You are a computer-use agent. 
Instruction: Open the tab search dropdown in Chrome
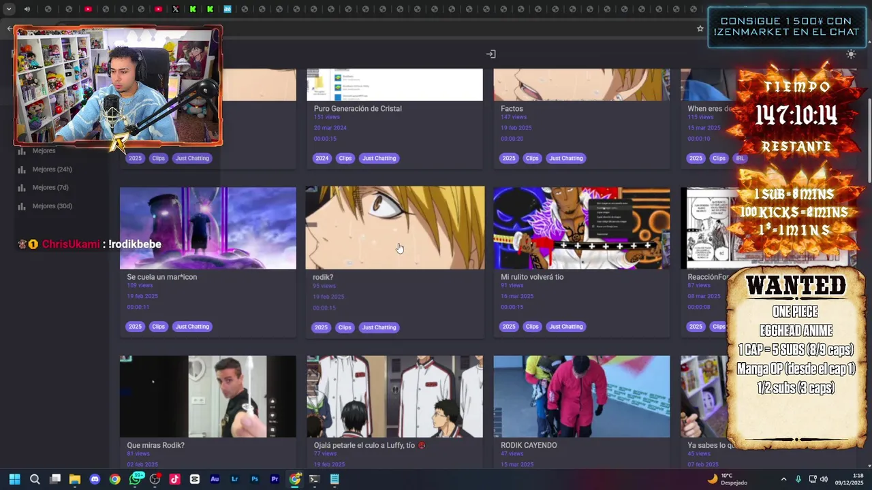[9, 9]
